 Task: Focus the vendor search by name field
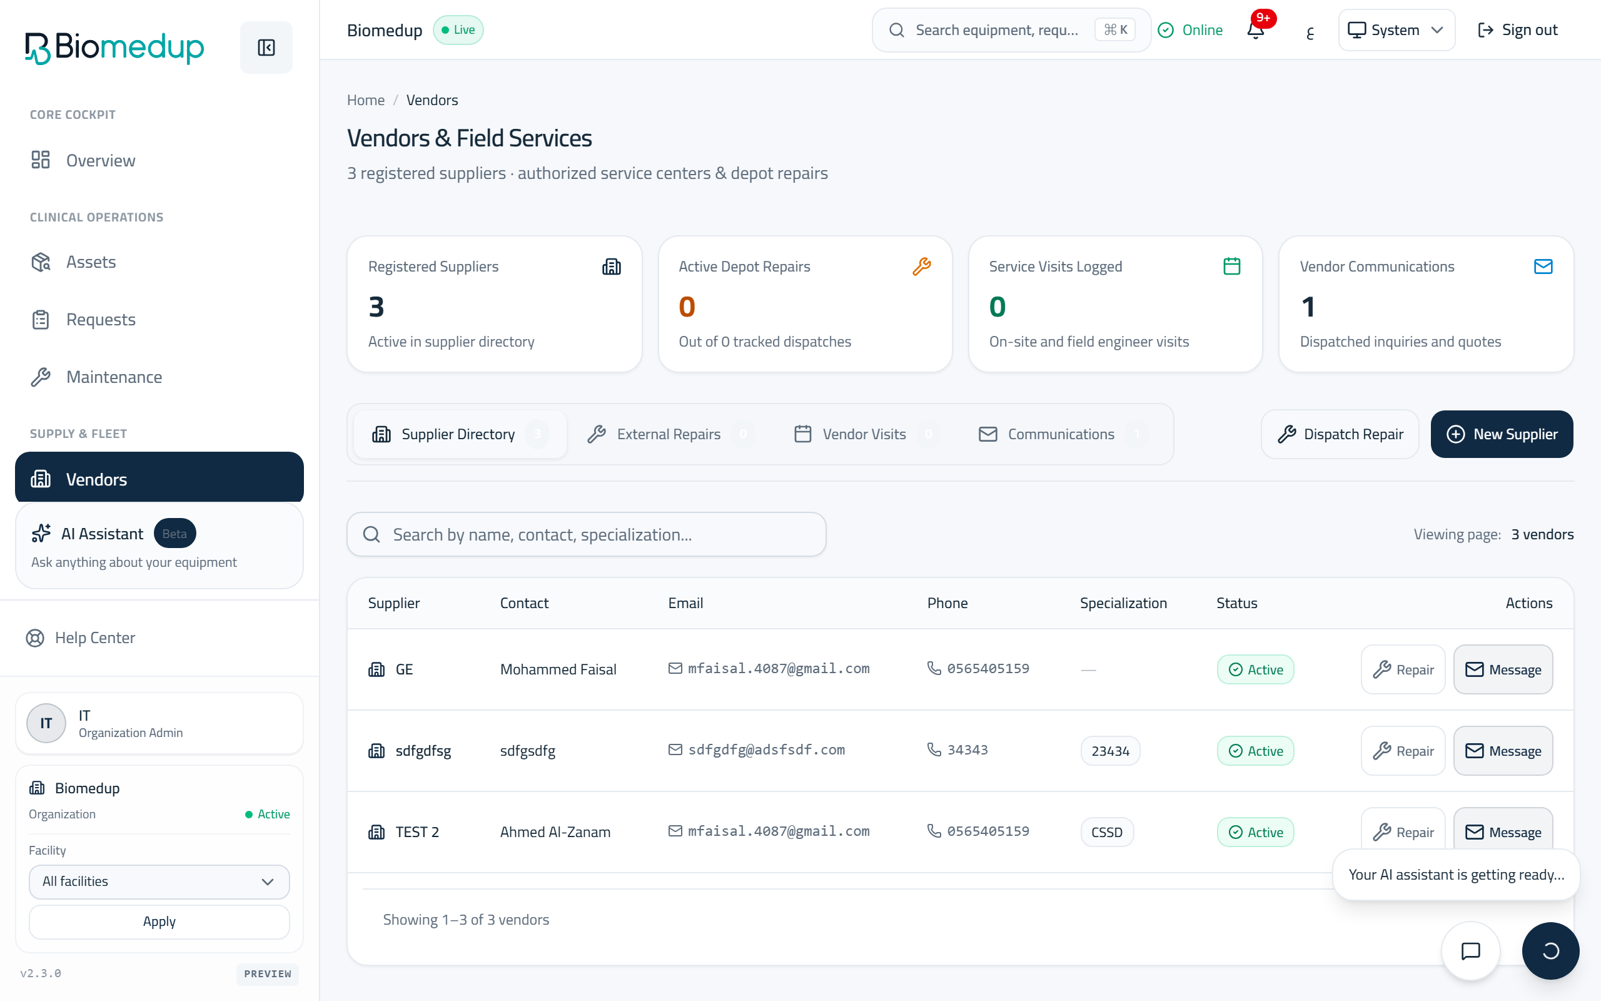click(x=586, y=534)
